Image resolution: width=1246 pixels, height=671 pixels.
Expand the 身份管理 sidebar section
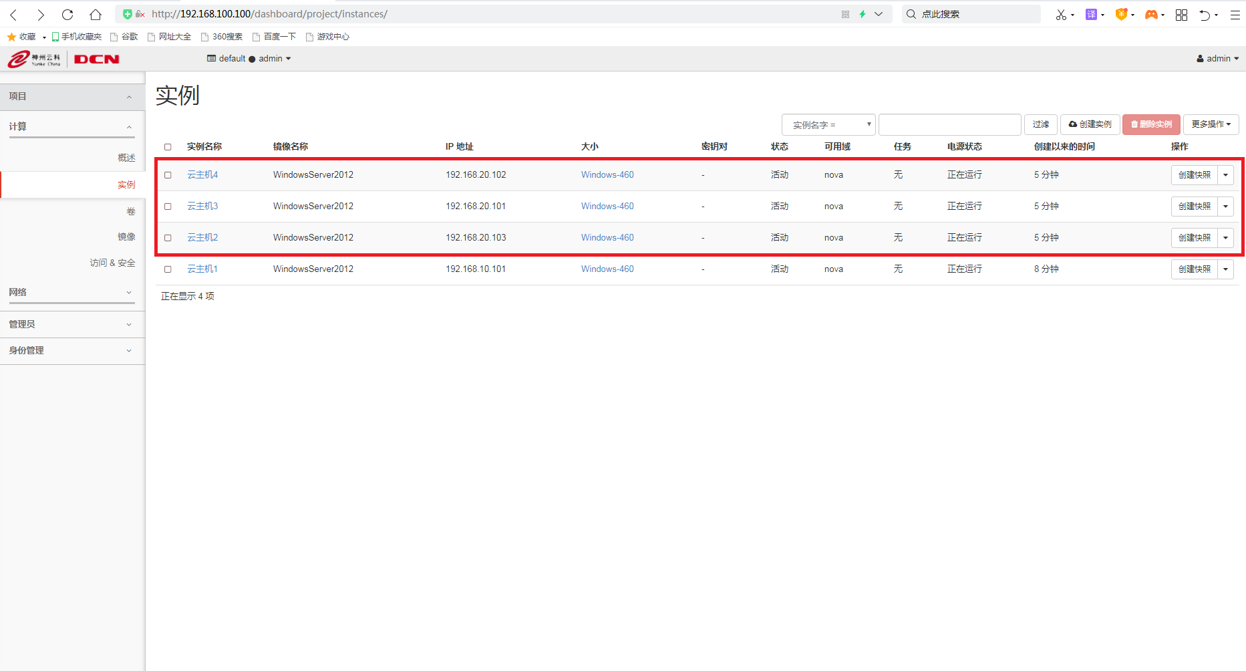[72, 350]
